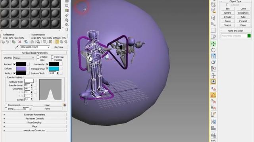Click Put Material to Scene icon
This screenshot has width=254, height=142.
pyautogui.click(x=8, y=42)
